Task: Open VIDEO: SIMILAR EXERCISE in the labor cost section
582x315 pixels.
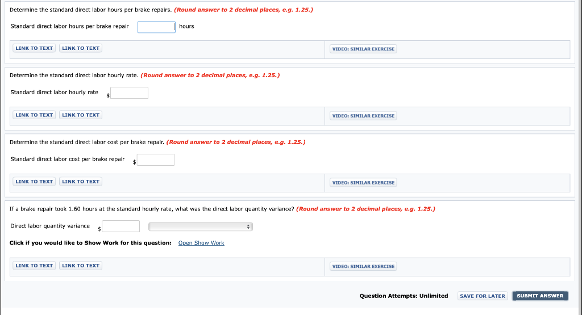Action: (363, 182)
